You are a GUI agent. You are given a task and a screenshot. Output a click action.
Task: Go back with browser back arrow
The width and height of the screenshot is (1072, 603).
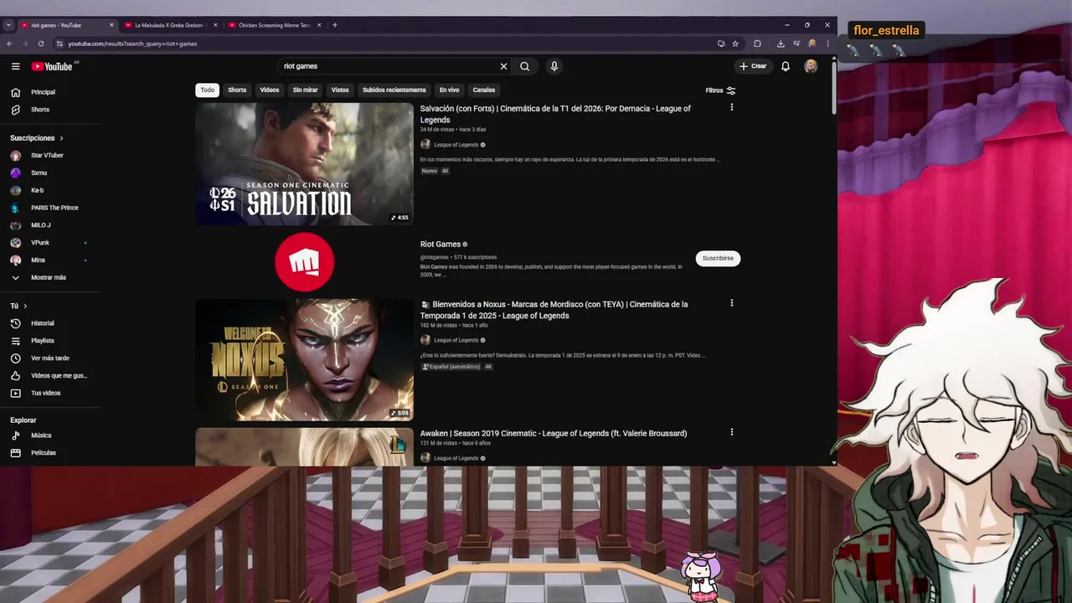tap(9, 44)
